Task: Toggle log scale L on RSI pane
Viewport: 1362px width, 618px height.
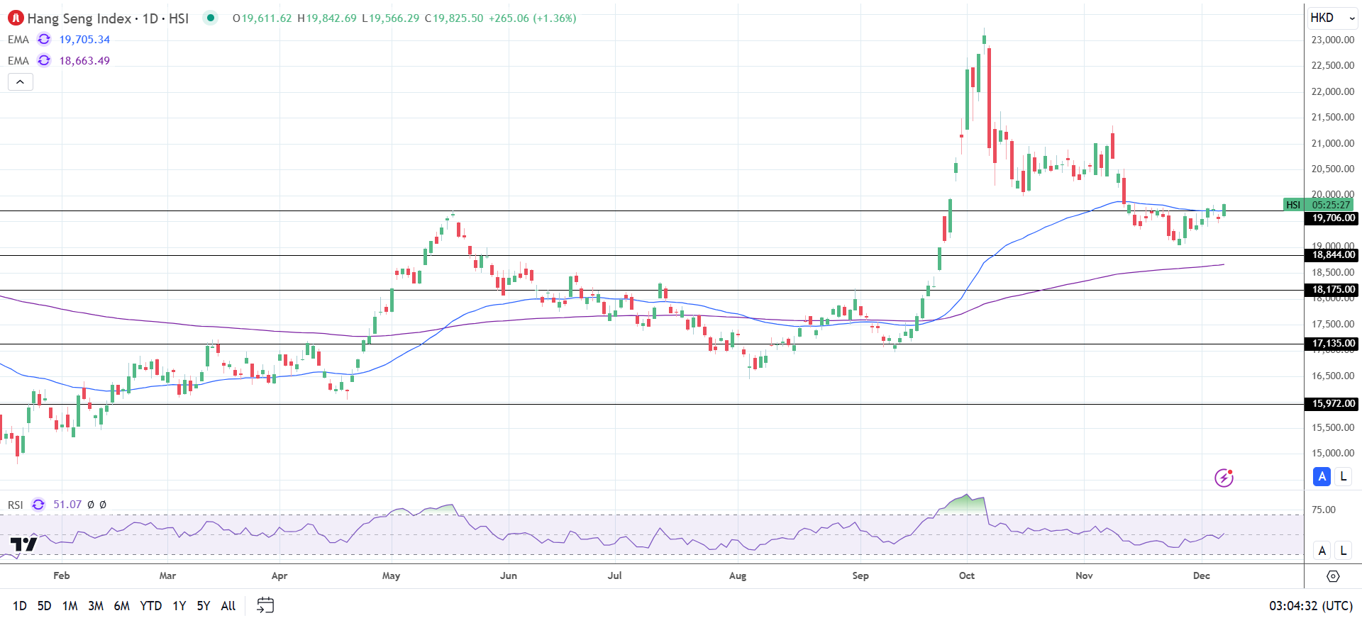Action: pyautogui.click(x=1344, y=551)
